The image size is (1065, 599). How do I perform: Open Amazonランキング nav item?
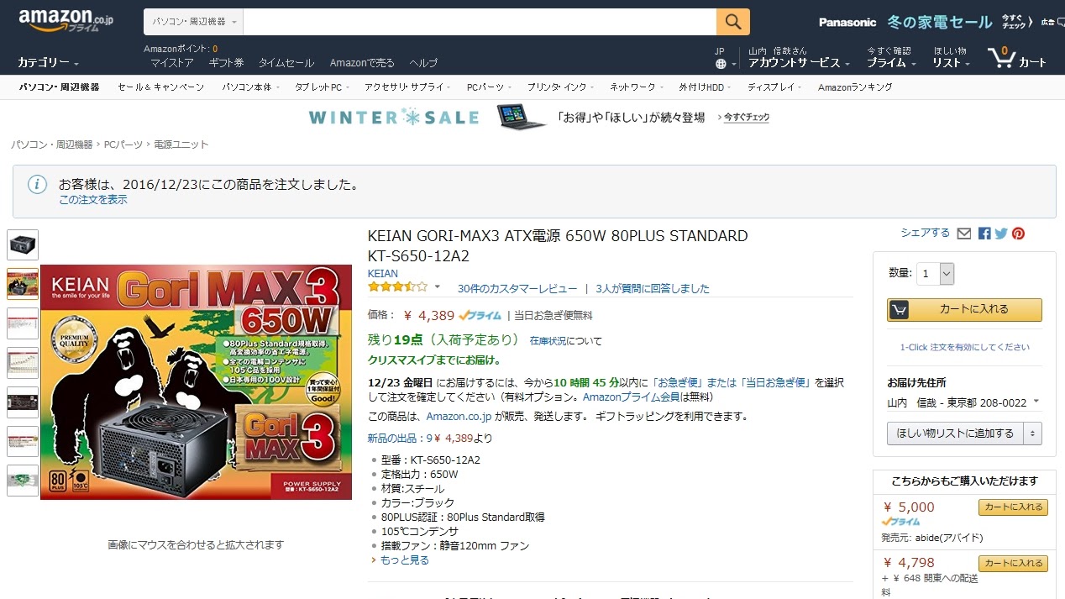(x=855, y=87)
